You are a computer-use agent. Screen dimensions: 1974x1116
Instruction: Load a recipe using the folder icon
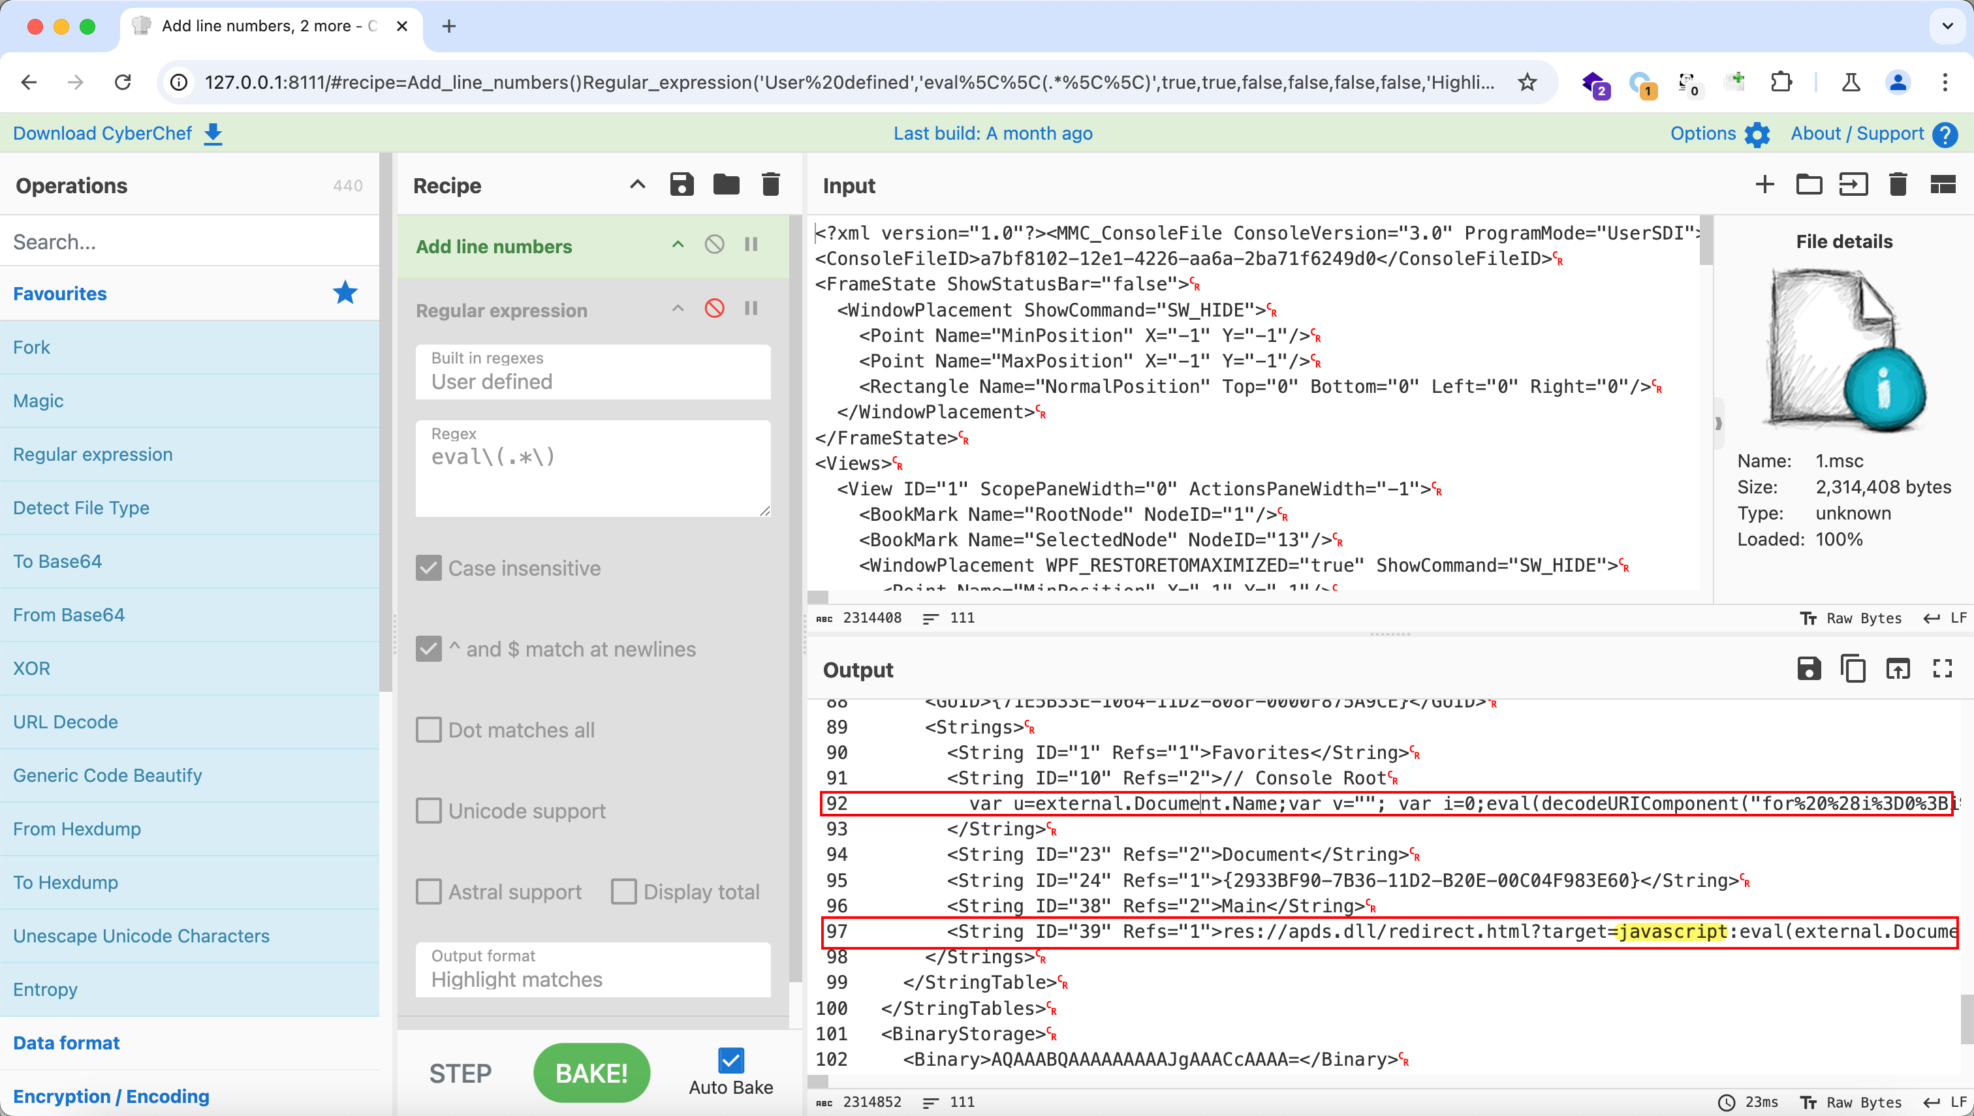(x=726, y=185)
